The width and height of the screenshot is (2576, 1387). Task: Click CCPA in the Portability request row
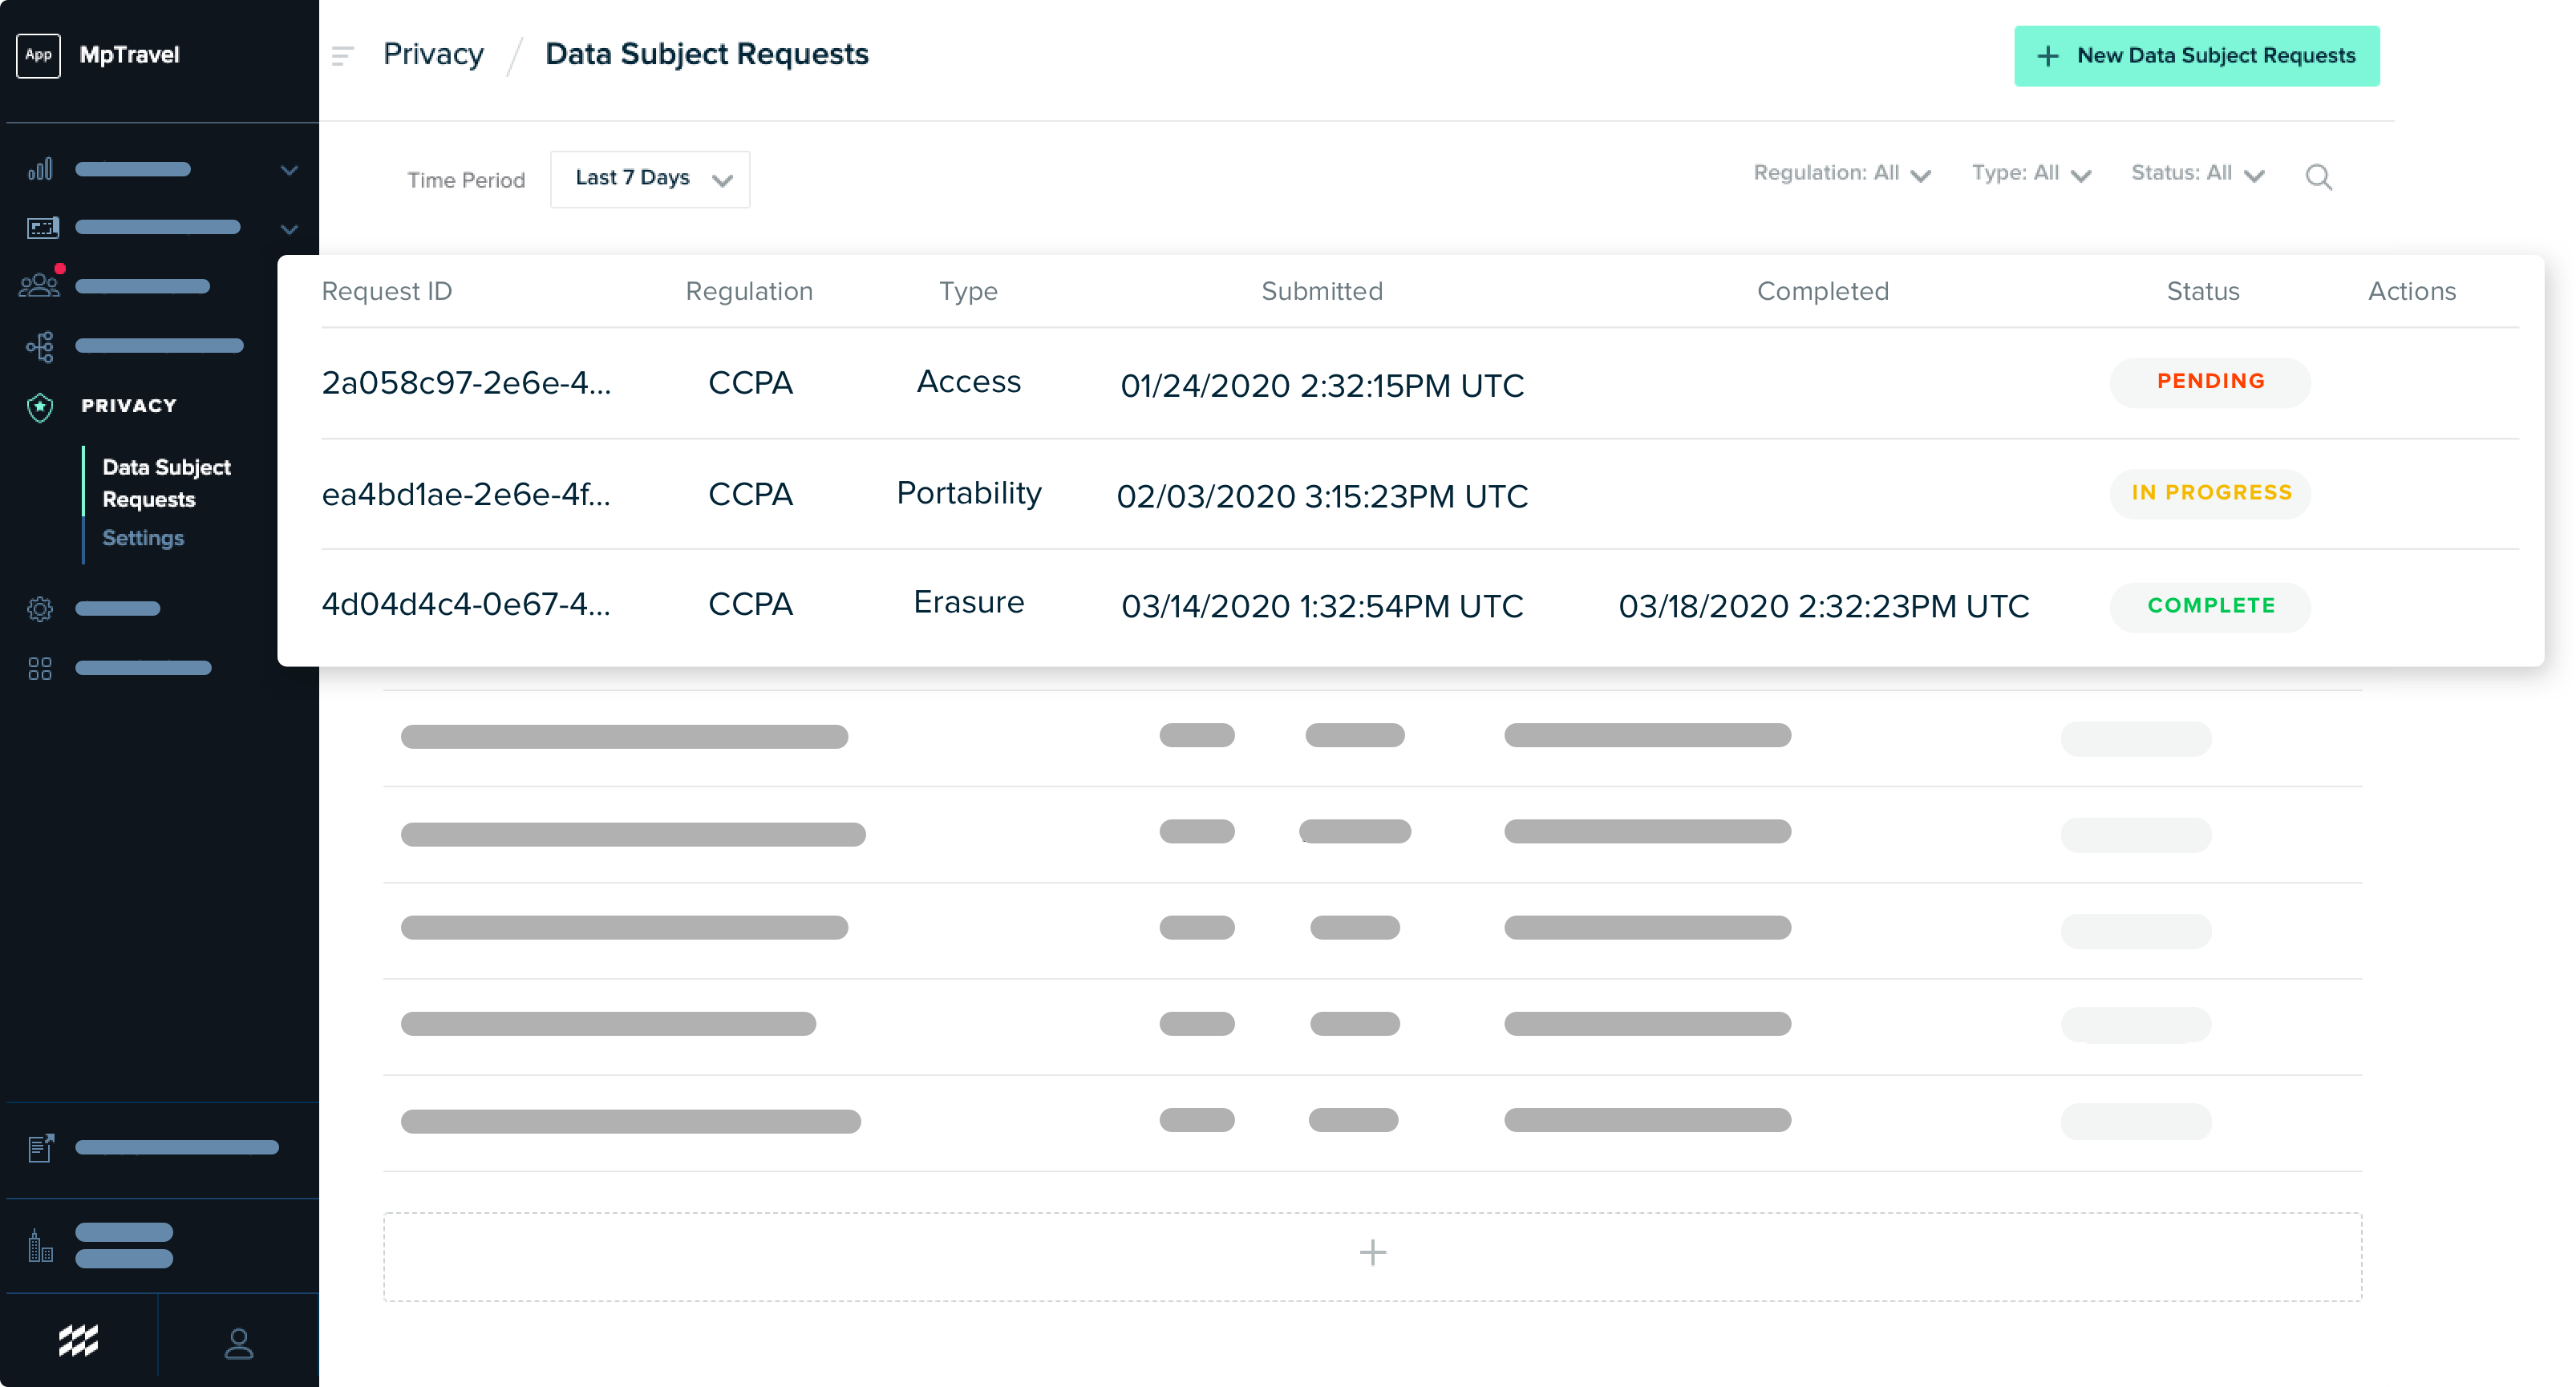[x=750, y=494]
